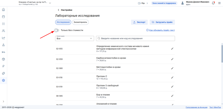Image resolution: width=223 pixels, height=109 pixels.
Task: Click user name Иванов Даниил Иванович
Action: tap(198, 2)
